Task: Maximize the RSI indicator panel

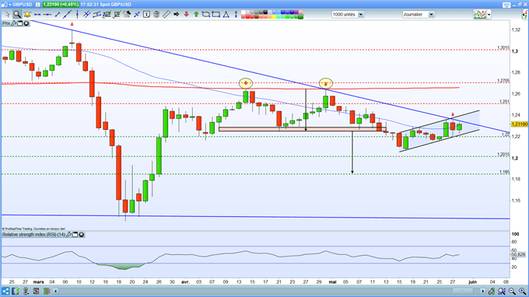Action: click(x=75, y=234)
